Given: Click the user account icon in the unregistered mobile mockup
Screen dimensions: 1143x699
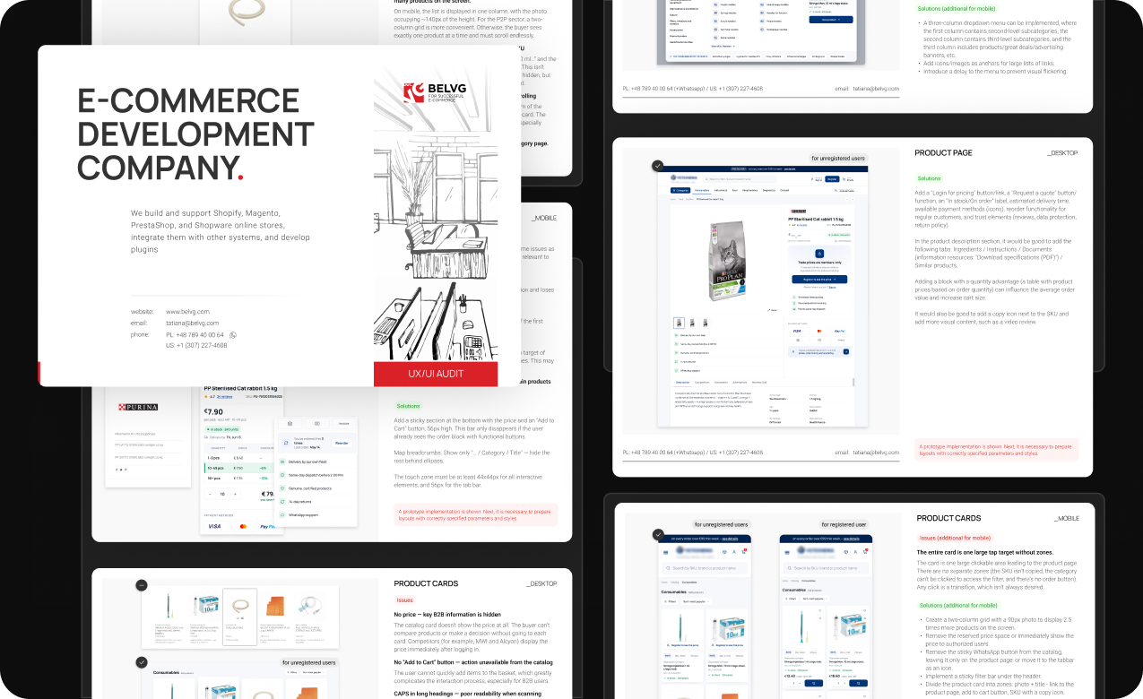Looking at the screenshot, I should pyautogui.click(x=734, y=552).
